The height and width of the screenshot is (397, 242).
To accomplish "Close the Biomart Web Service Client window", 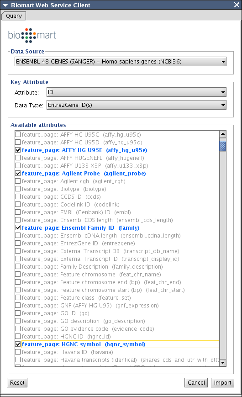I will coord(237,5).
